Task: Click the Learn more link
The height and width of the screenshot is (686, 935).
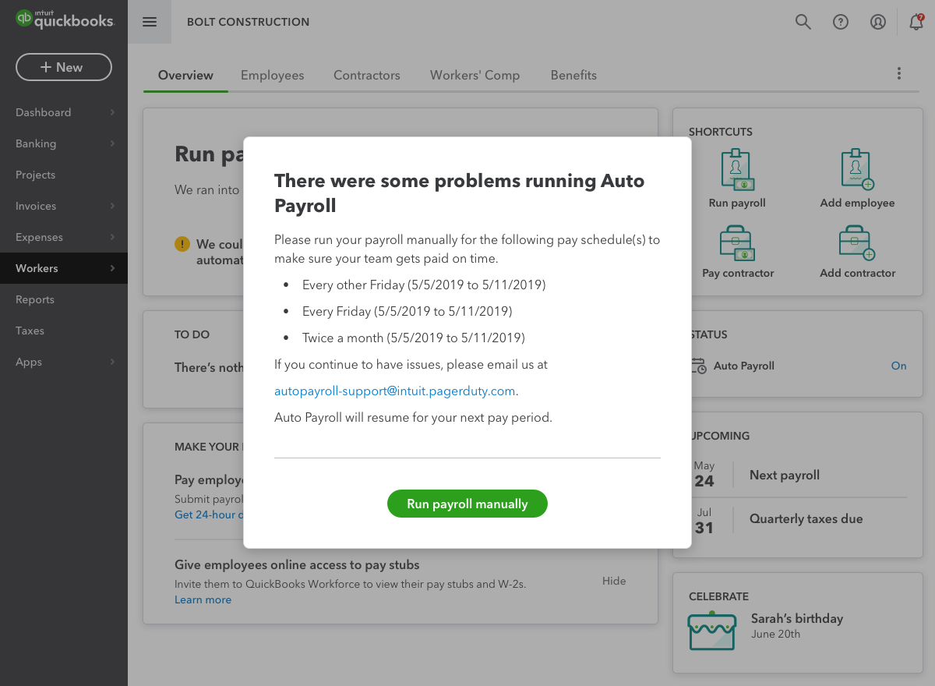Action: (x=203, y=599)
